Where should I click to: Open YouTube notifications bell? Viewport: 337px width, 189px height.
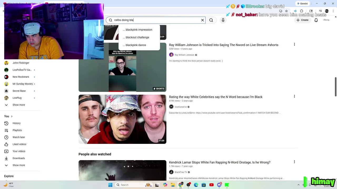(x=316, y=20)
